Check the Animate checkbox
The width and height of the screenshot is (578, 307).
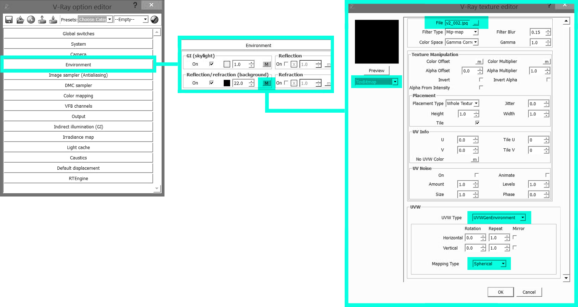(548, 175)
